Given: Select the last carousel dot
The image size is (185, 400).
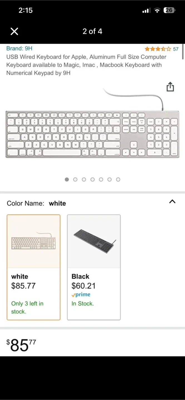Looking at the screenshot, I should point(118,179).
